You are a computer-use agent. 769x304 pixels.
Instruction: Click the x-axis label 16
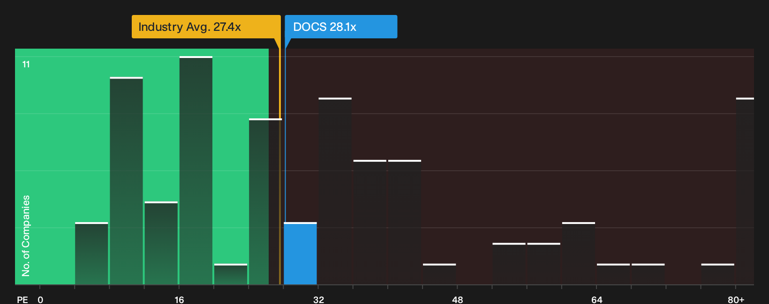pyautogui.click(x=179, y=299)
